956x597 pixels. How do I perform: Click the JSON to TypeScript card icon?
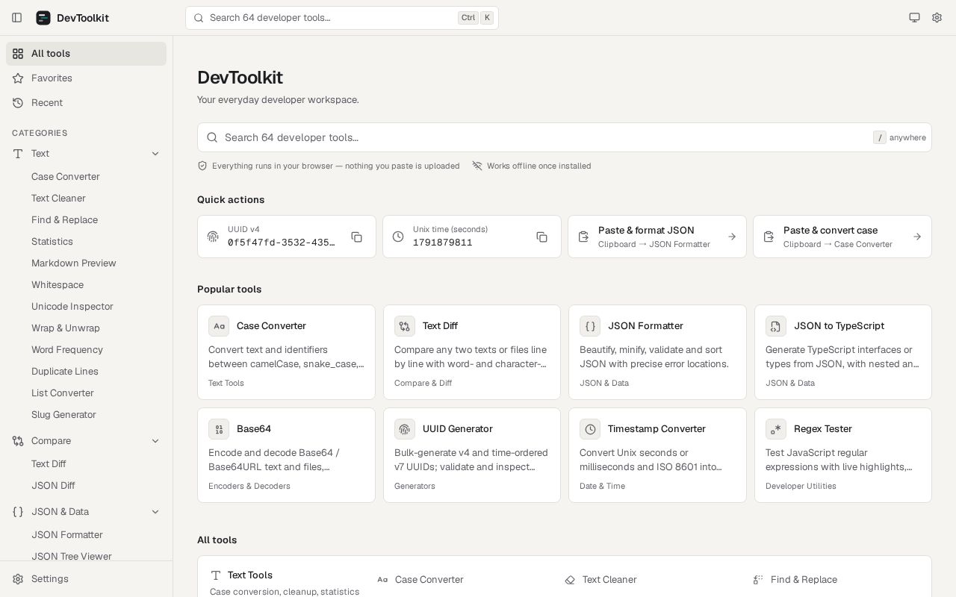(776, 326)
